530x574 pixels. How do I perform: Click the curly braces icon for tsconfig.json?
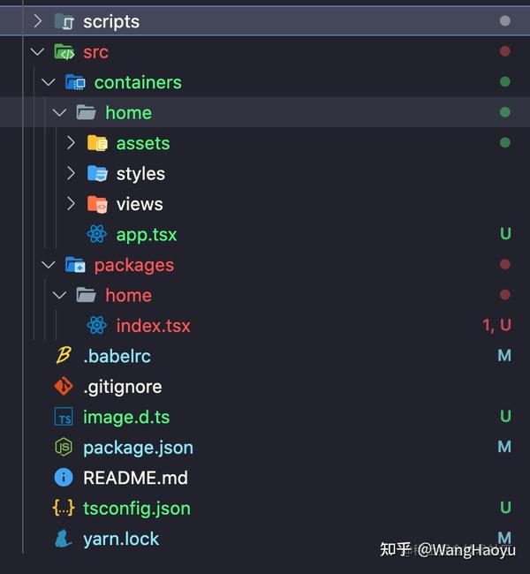pyautogui.click(x=64, y=508)
